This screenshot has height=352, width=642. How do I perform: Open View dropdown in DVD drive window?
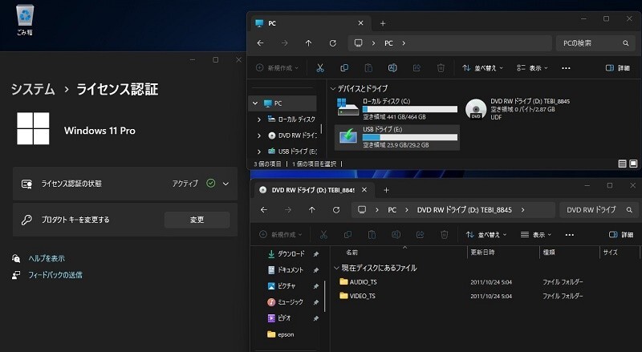click(536, 234)
